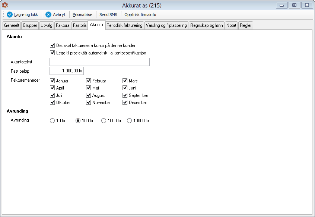Screen dimensions: 315x217
Task: Select the Fastpris tab
Action: (x=80, y=25)
